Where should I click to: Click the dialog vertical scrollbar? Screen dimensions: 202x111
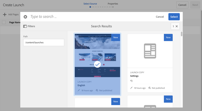click(182, 34)
